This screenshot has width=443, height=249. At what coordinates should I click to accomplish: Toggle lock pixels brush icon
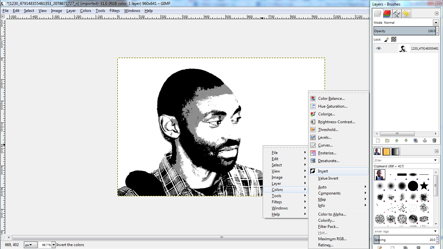pyautogui.click(x=387, y=40)
